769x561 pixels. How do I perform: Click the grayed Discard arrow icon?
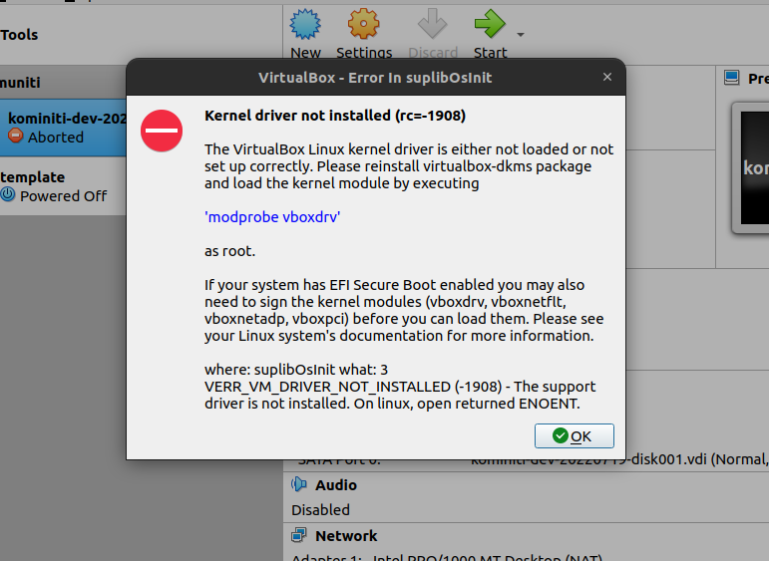(x=432, y=24)
